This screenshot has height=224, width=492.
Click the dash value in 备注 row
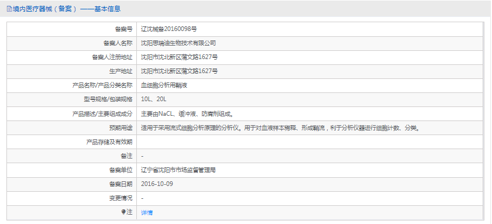pyautogui.click(x=143, y=156)
